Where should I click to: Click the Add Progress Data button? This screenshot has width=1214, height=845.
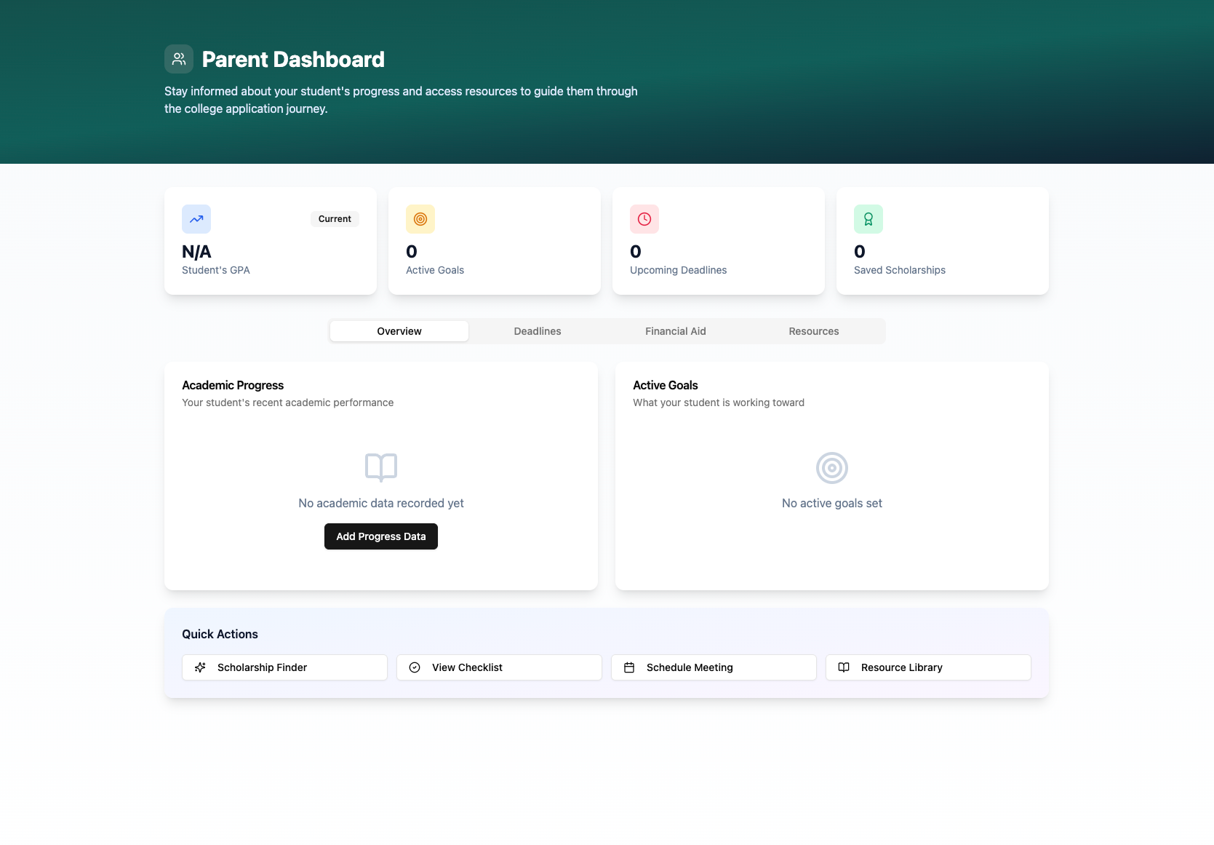click(x=381, y=536)
